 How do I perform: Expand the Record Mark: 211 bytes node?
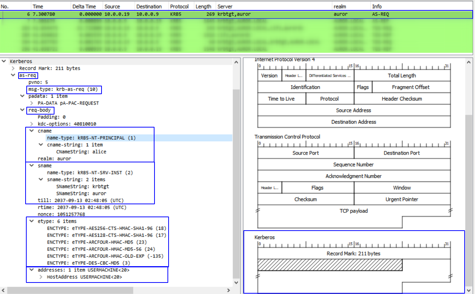[x=13, y=68]
